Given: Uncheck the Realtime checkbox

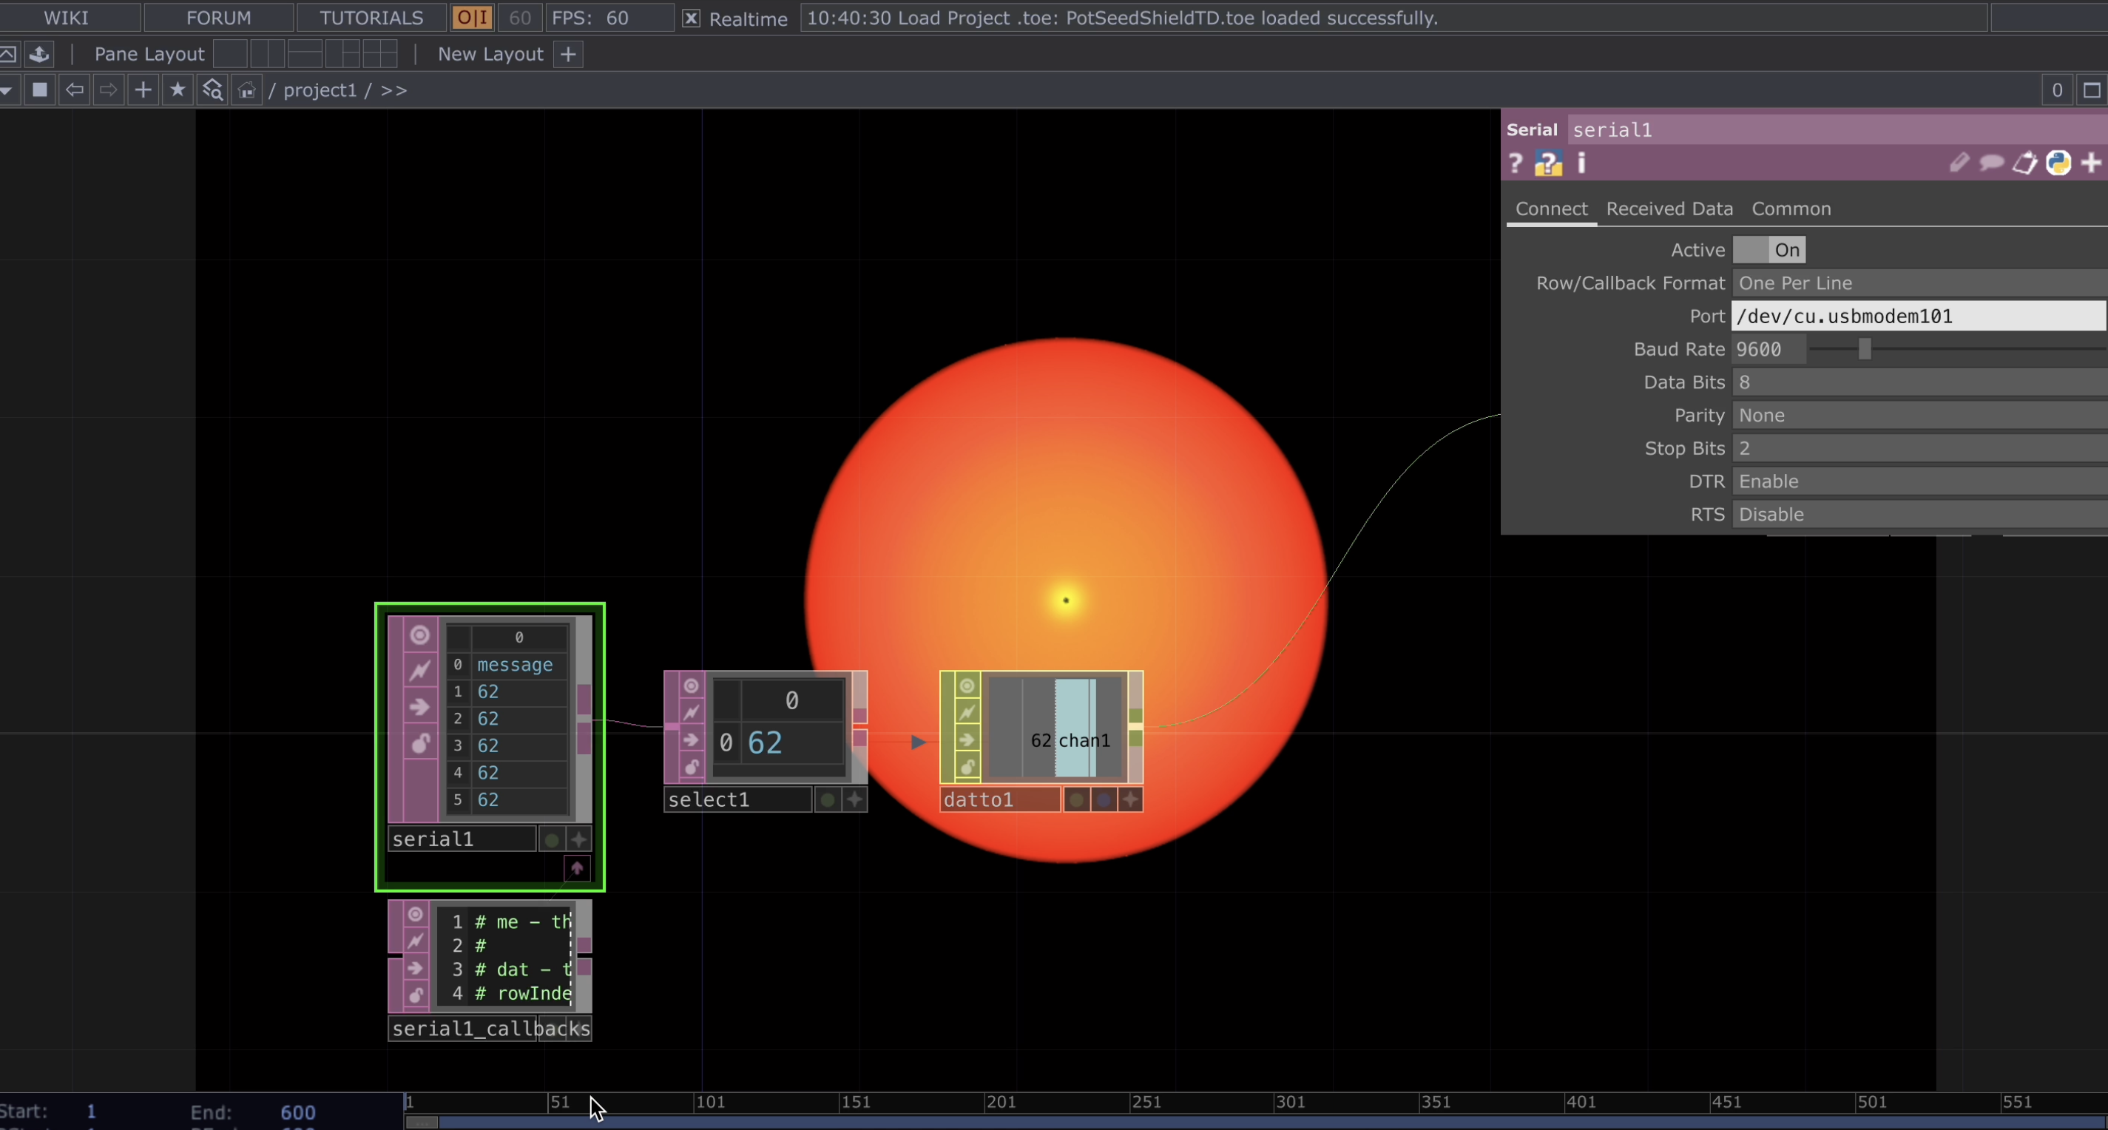Looking at the screenshot, I should tap(691, 18).
